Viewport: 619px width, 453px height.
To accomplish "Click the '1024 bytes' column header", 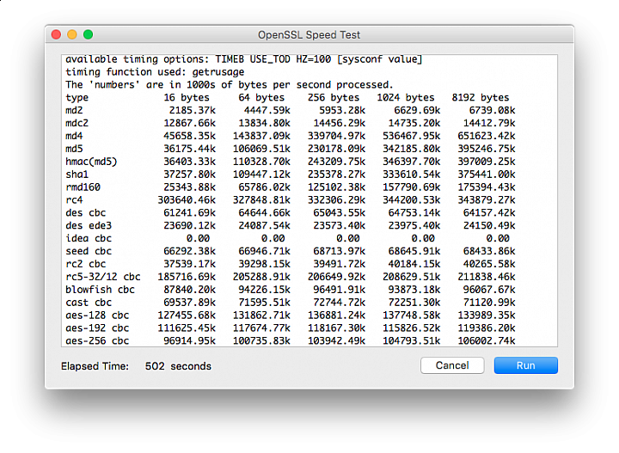I will (x=406, y=98).
